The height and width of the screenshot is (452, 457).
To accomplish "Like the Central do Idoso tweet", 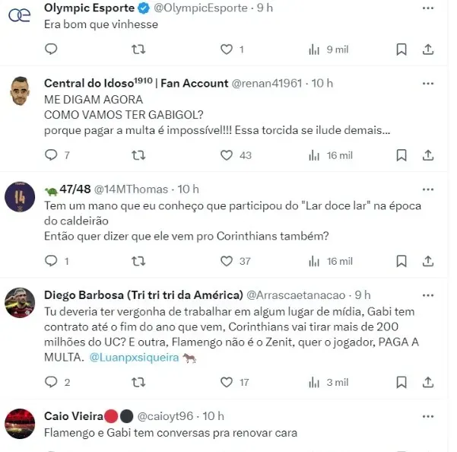I will click(x=226, y=155).
